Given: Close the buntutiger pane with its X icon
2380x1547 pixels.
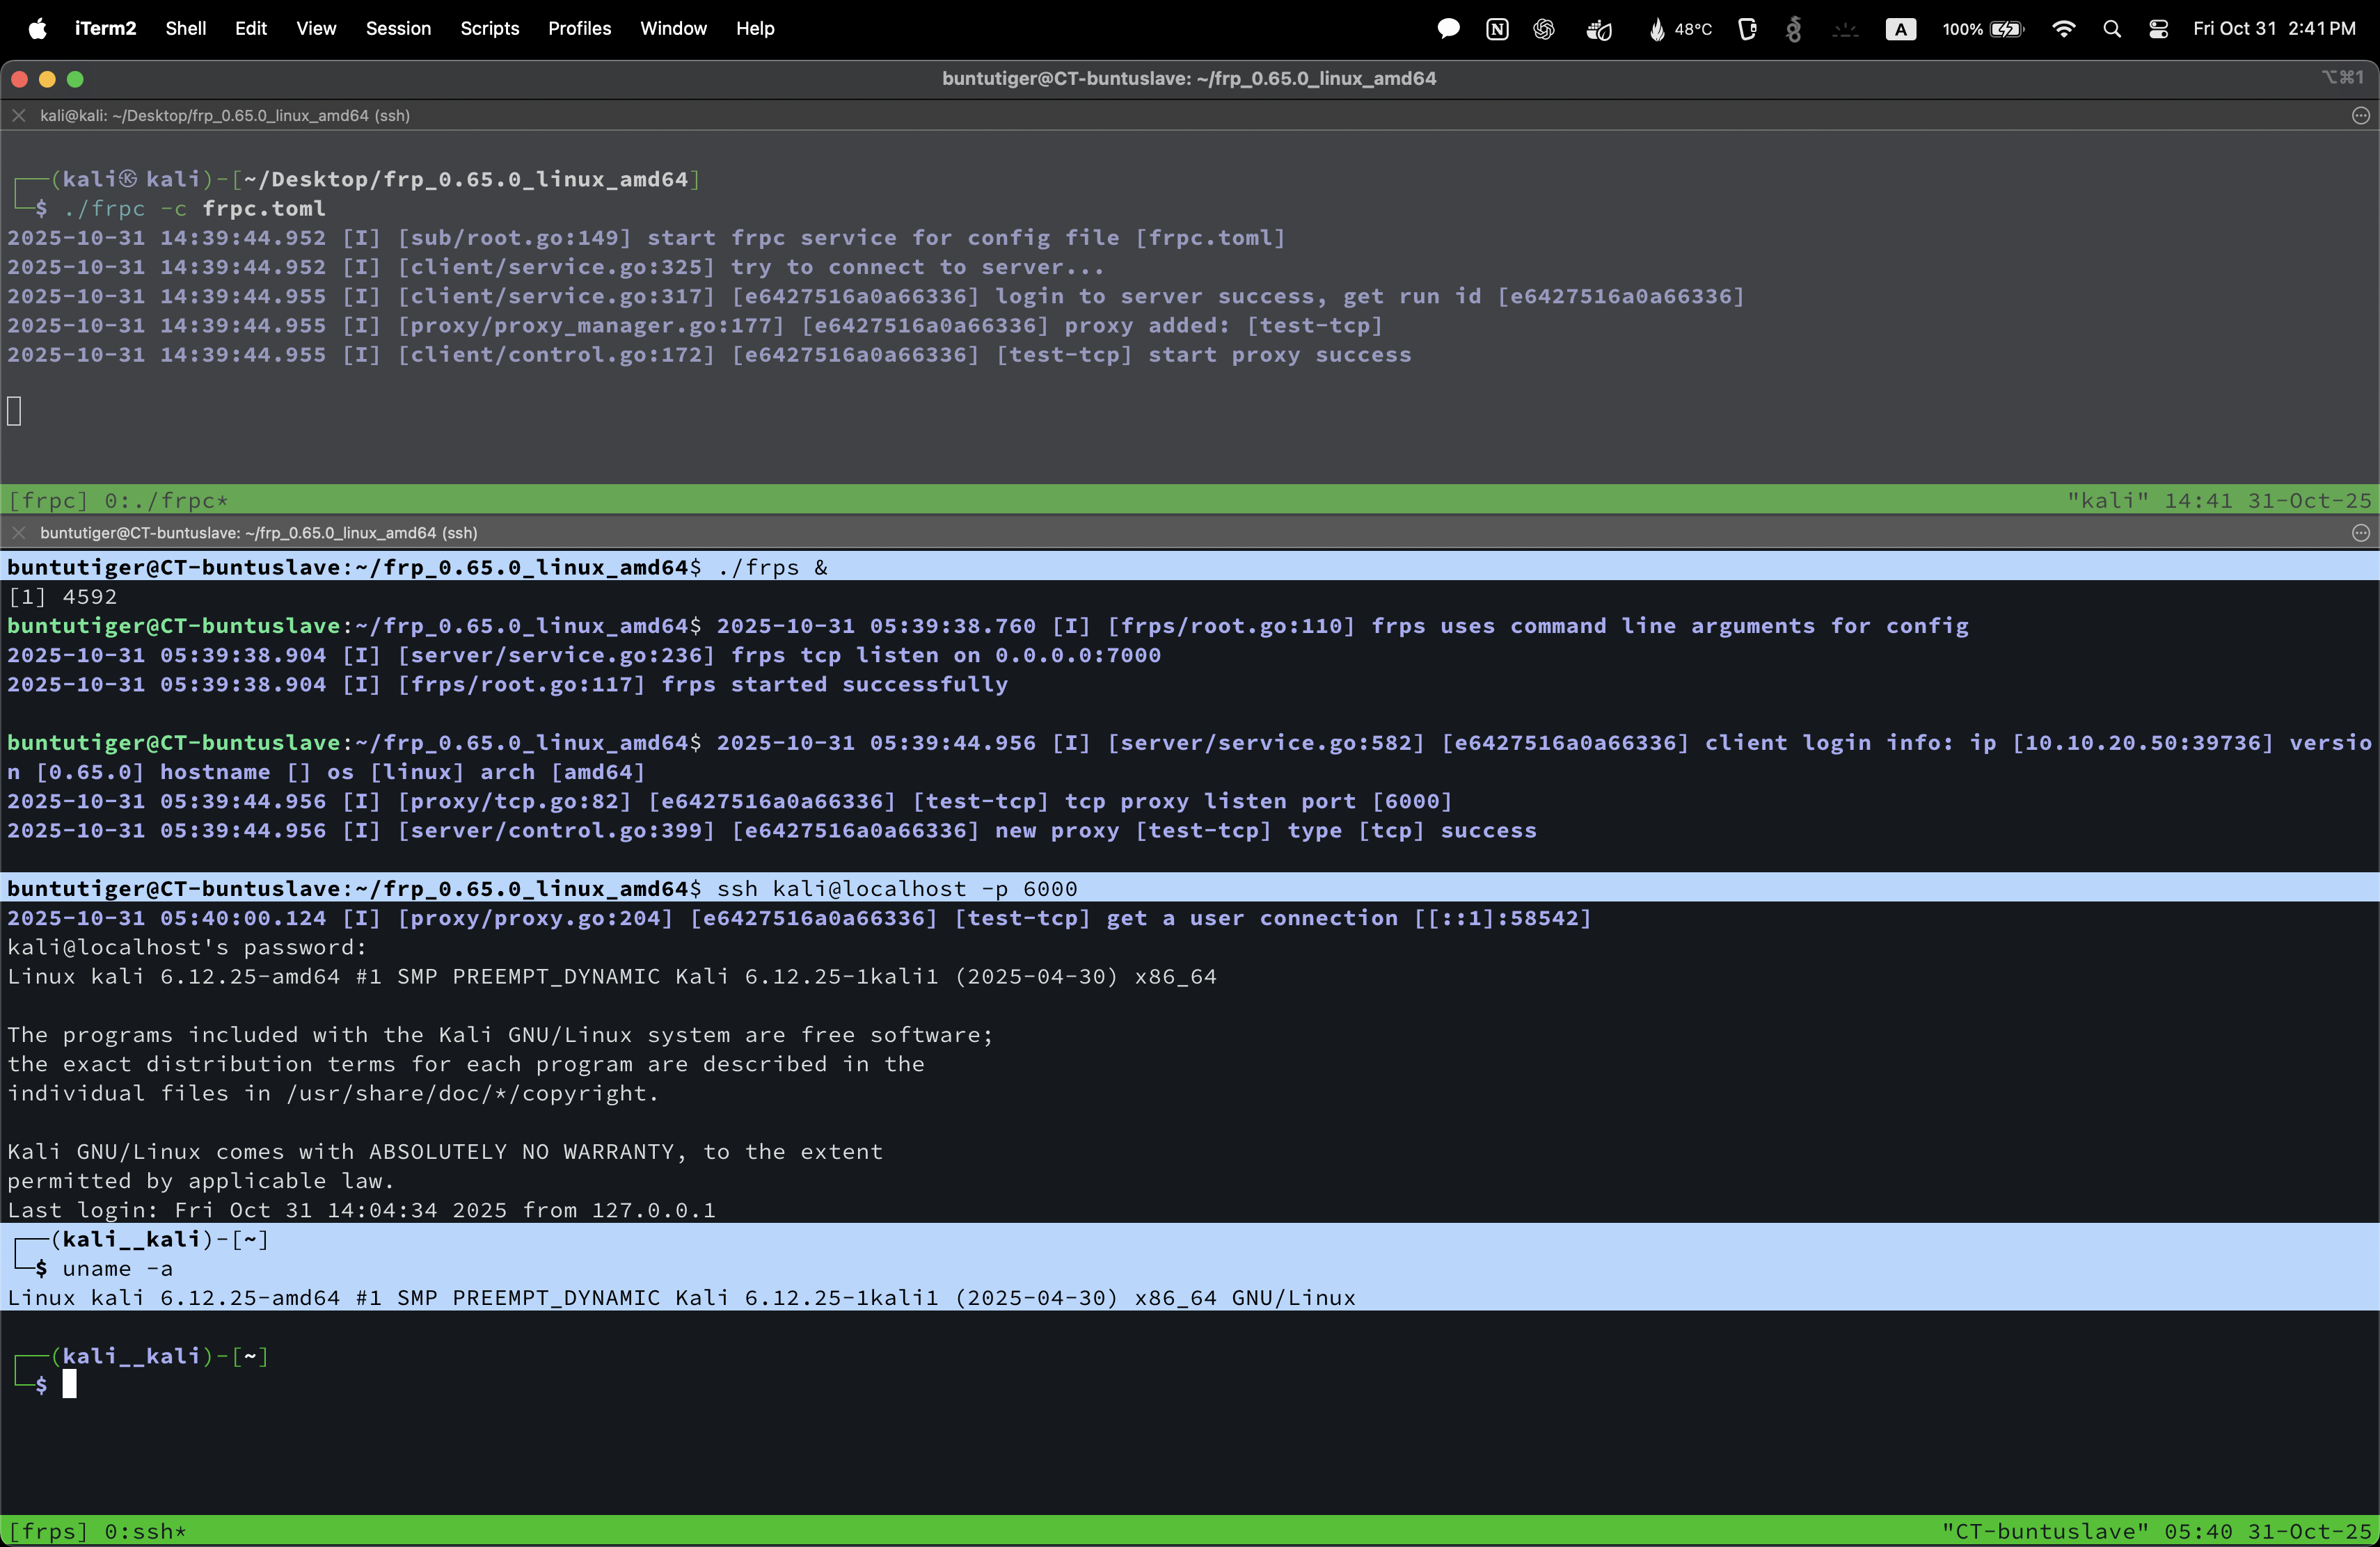Looking at the screenshot, I should pyautogui.click(x=18, y=533).
